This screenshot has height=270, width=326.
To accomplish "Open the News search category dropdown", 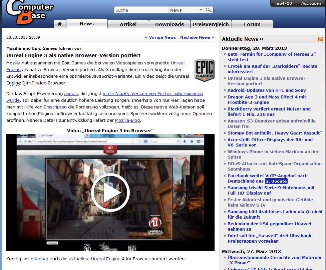I will click(x=186, y=10).
